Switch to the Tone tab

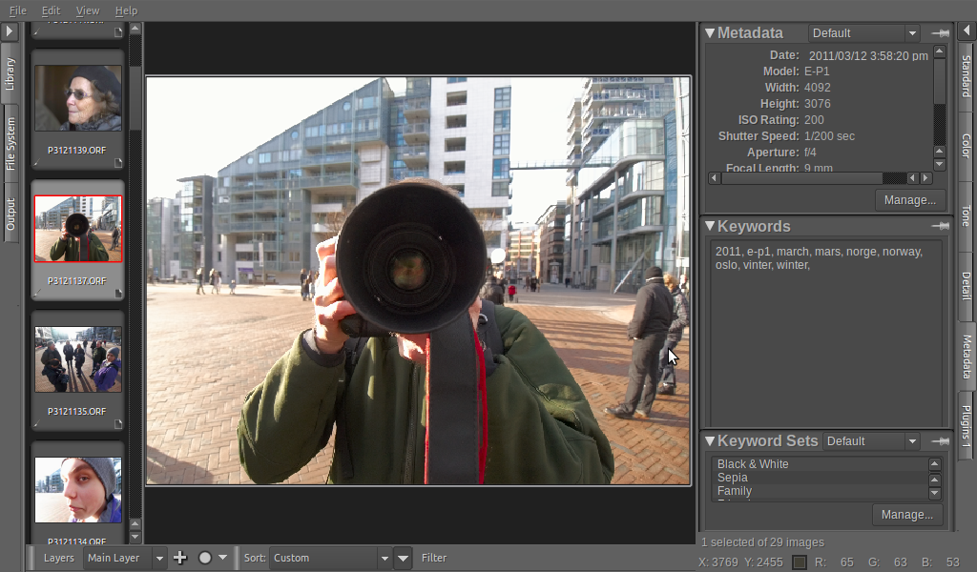[967, 216]
